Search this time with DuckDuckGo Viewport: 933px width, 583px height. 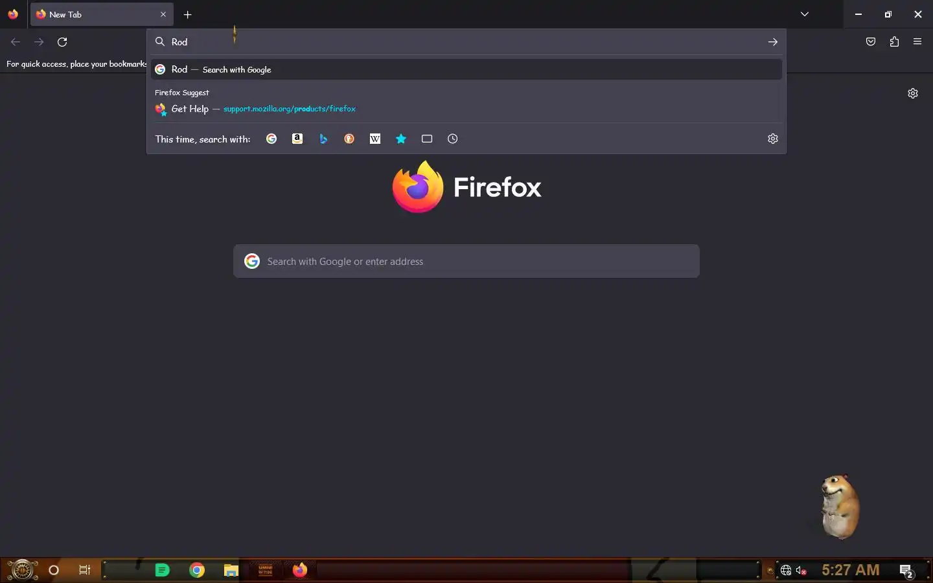tap(349, 139)
